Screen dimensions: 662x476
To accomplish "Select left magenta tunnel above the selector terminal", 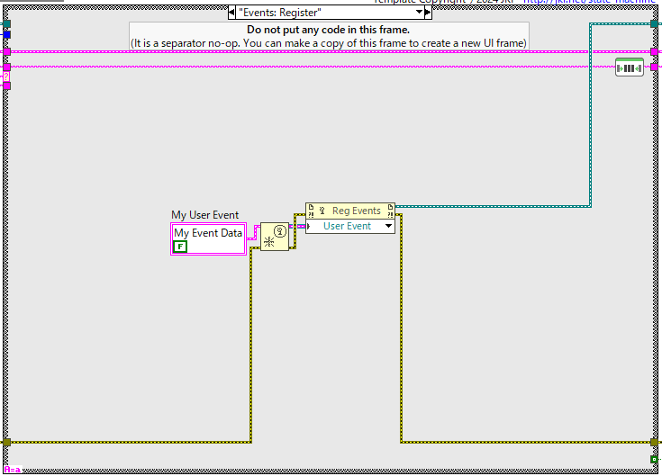I will [7, 67].
